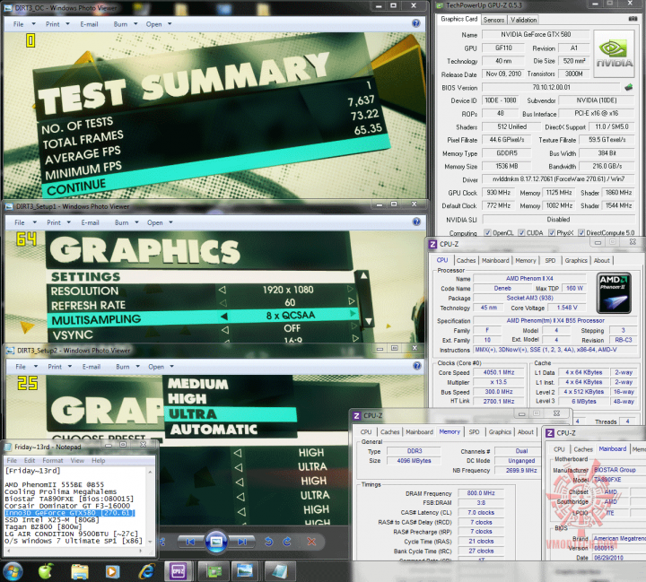
Task: Click the GPU-Z BIOS Version field 70.10.12.00.01
Action: pyautogui.click(x=551, y=87)
